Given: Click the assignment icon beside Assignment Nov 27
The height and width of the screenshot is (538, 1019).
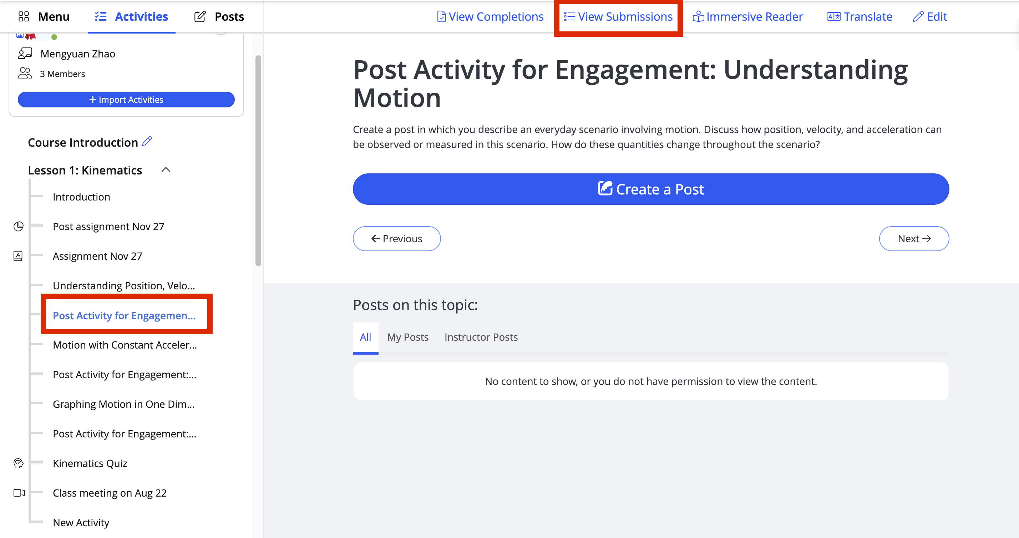Looking at the screenshot, I should (18, 256).
